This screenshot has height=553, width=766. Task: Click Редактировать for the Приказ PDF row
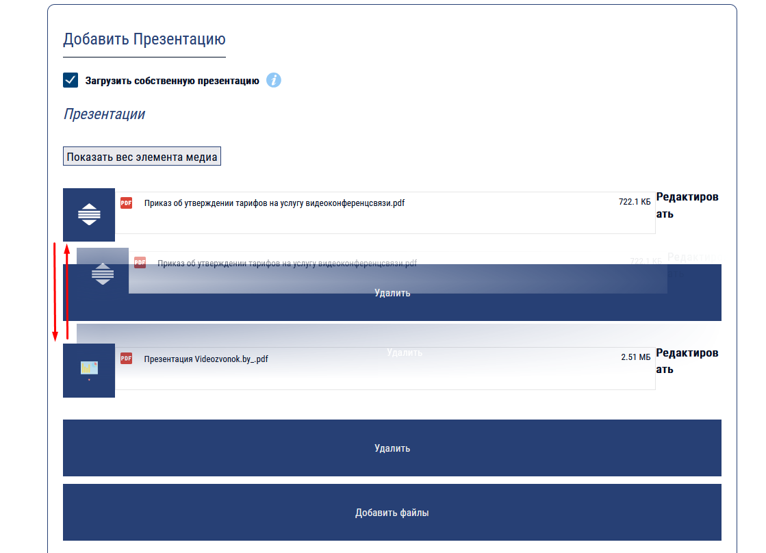point(687,205)
